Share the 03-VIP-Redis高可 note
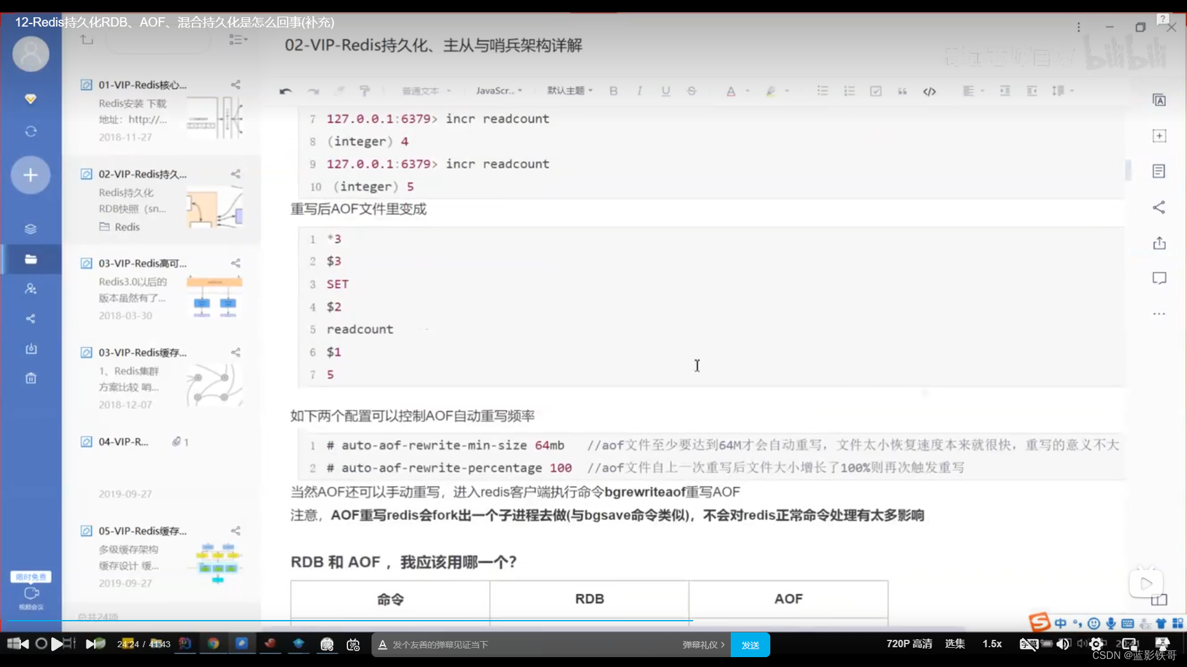1187x667 pixels. (236, 263)
